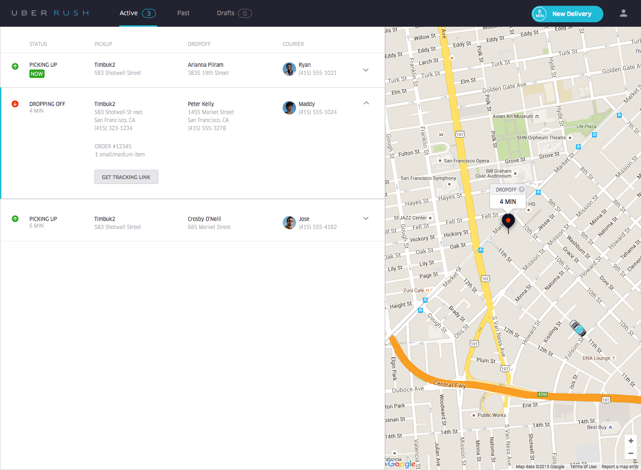Click courier Ryan's avatar
Screen dimensions: 641x470
coord(289,69)
